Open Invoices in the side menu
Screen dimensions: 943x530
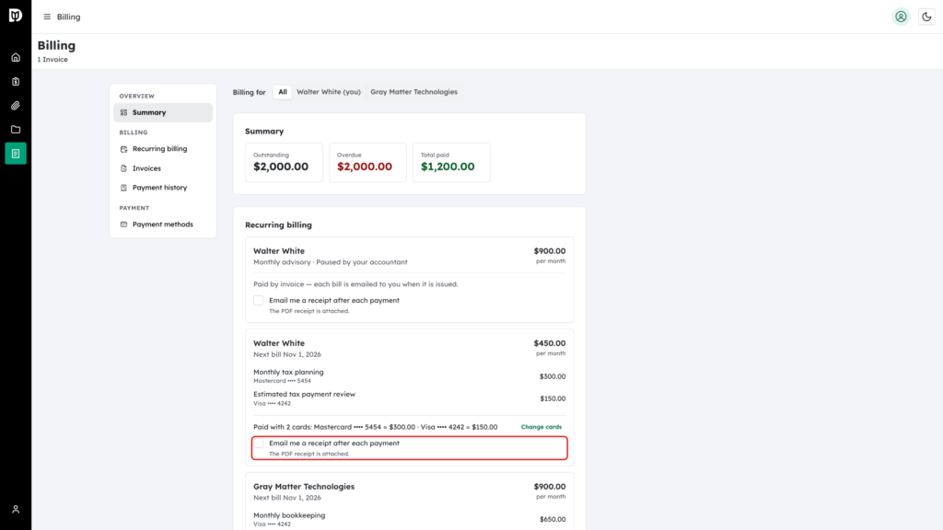(163, 168)
